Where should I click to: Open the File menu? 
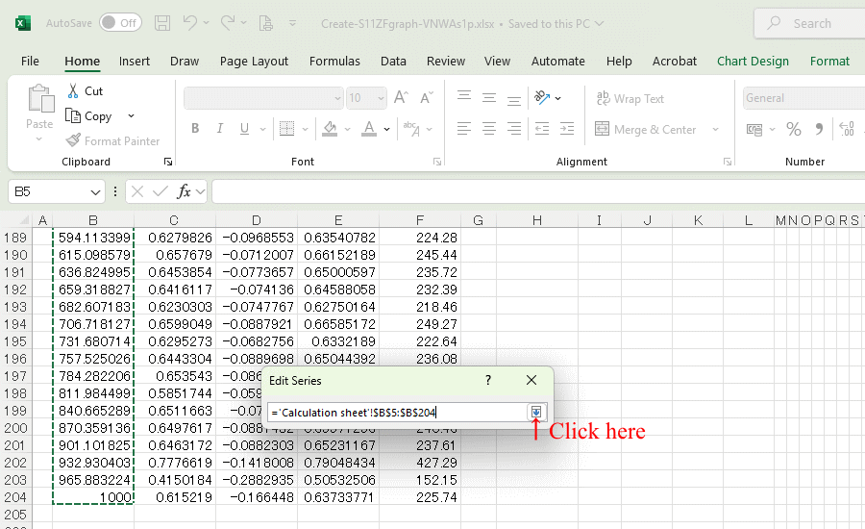point(30,62)
